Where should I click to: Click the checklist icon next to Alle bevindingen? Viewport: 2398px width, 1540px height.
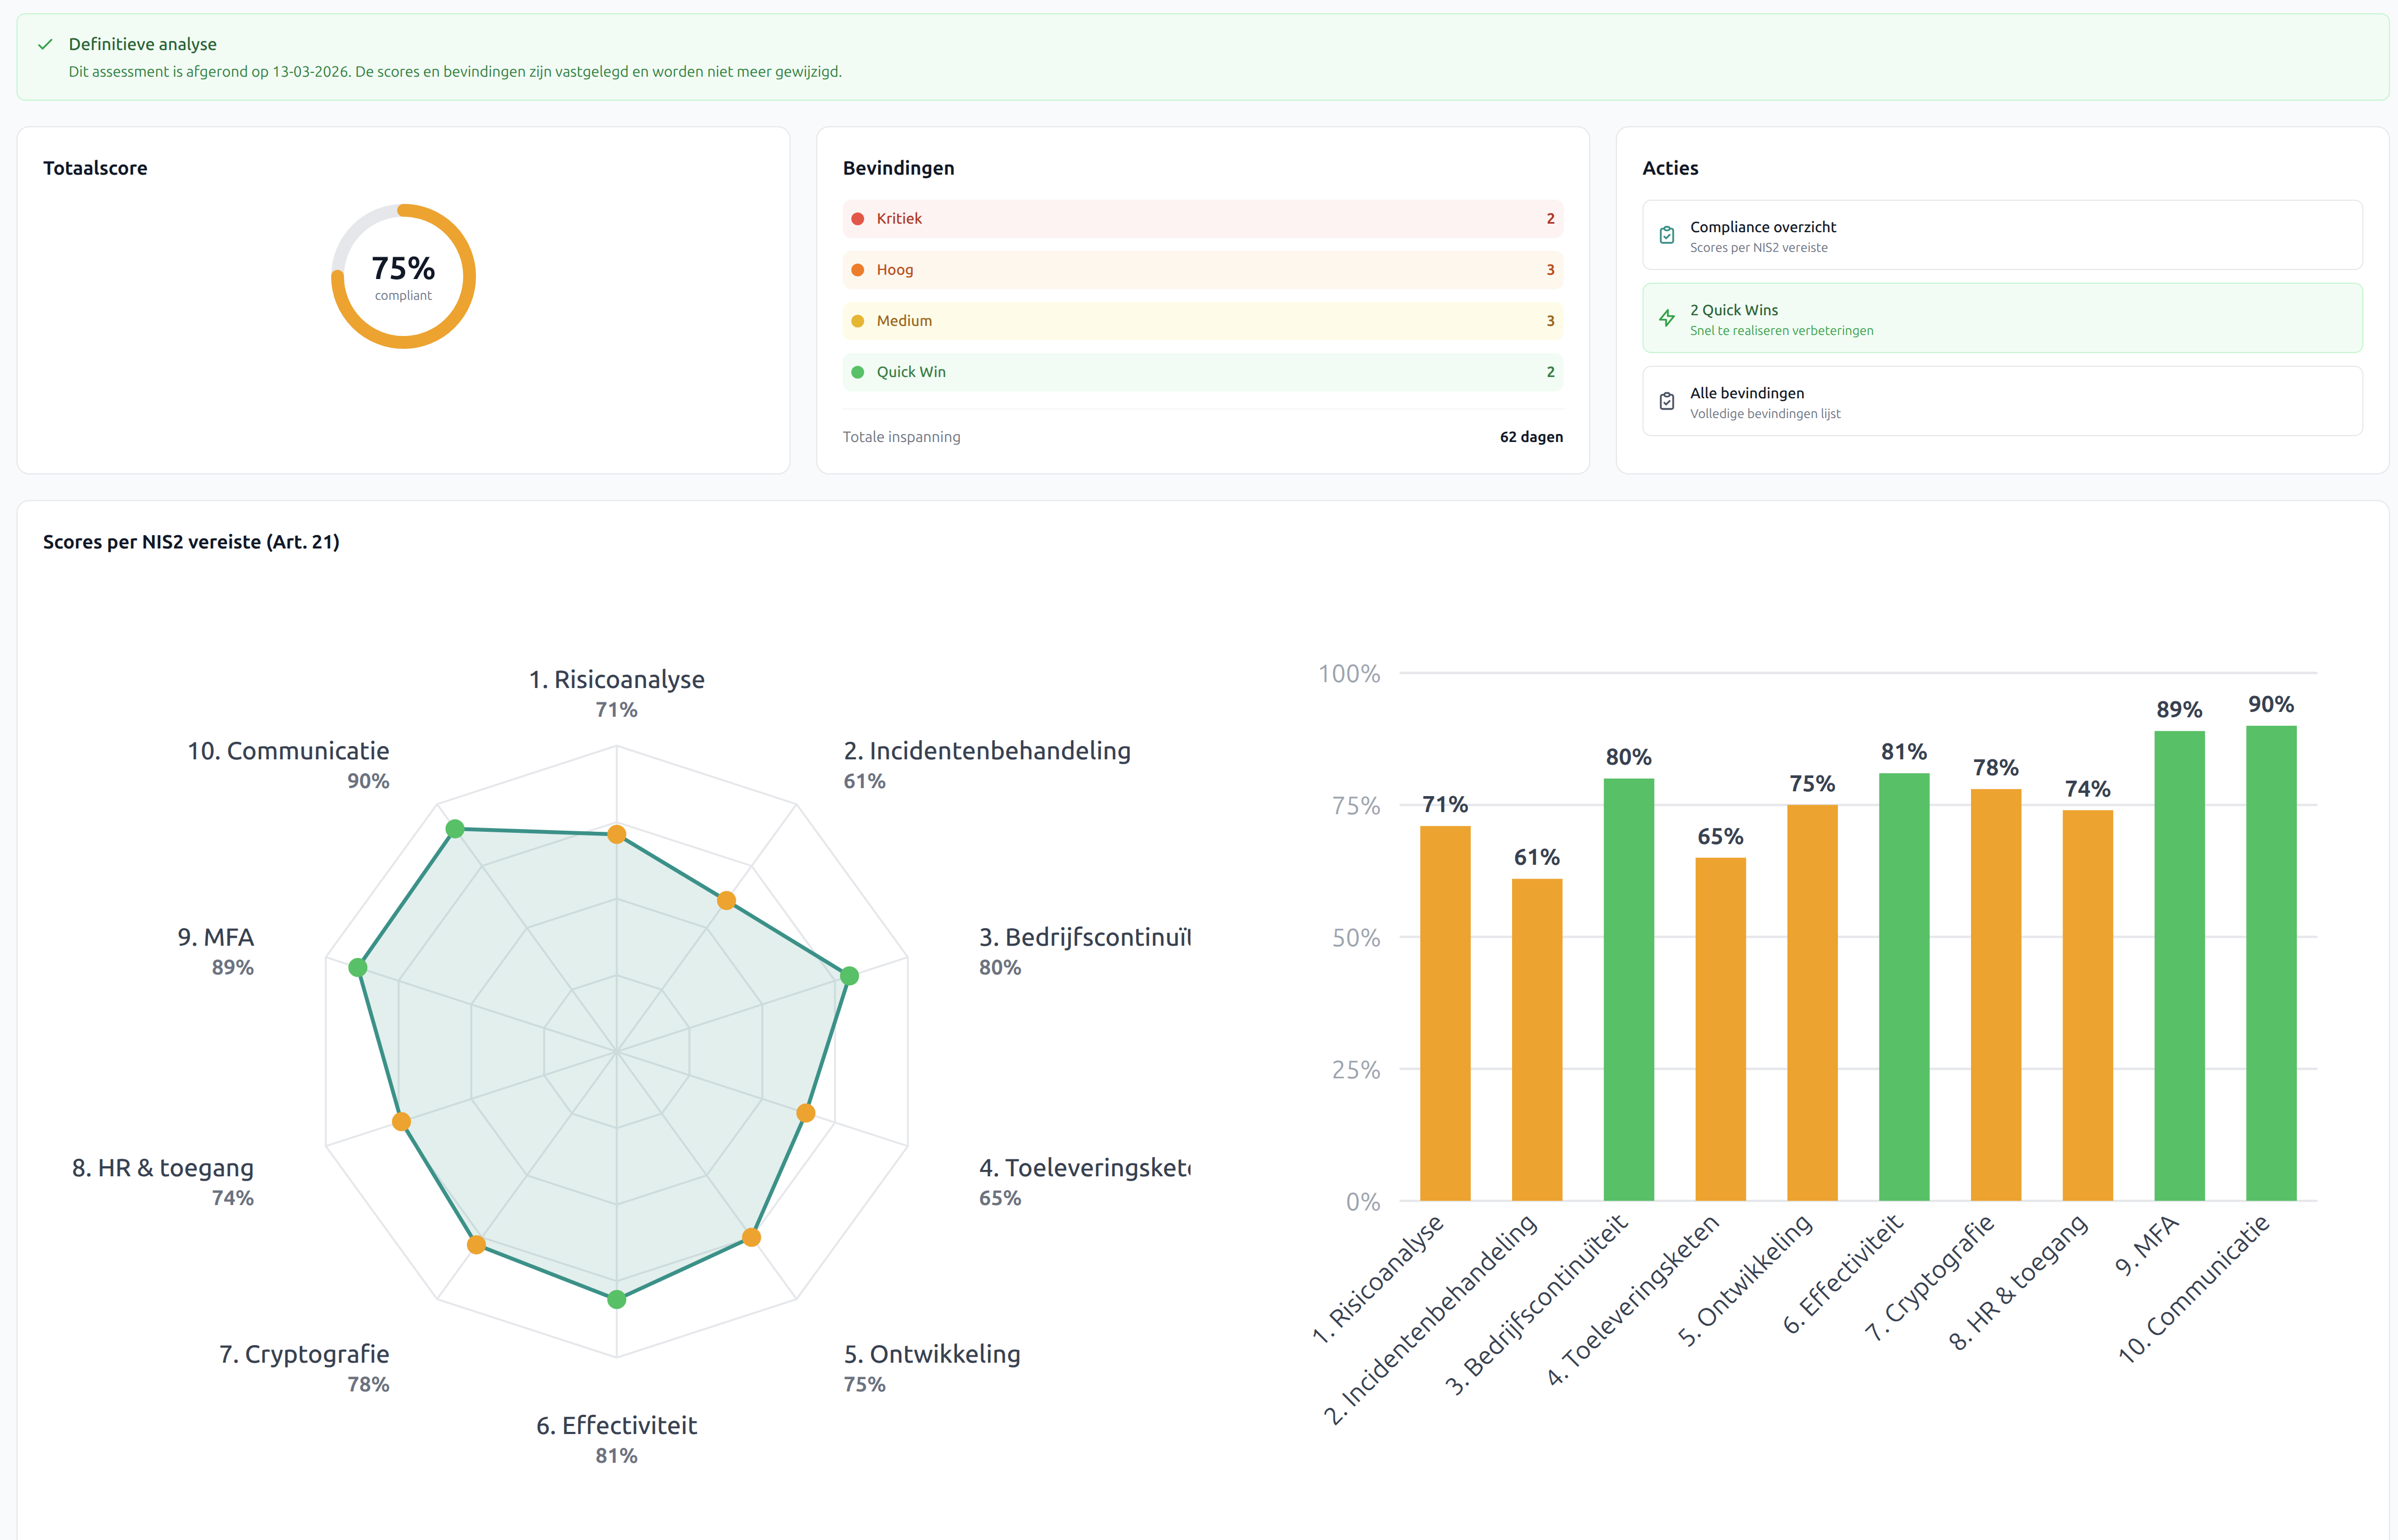click(x=1666, y=399)
